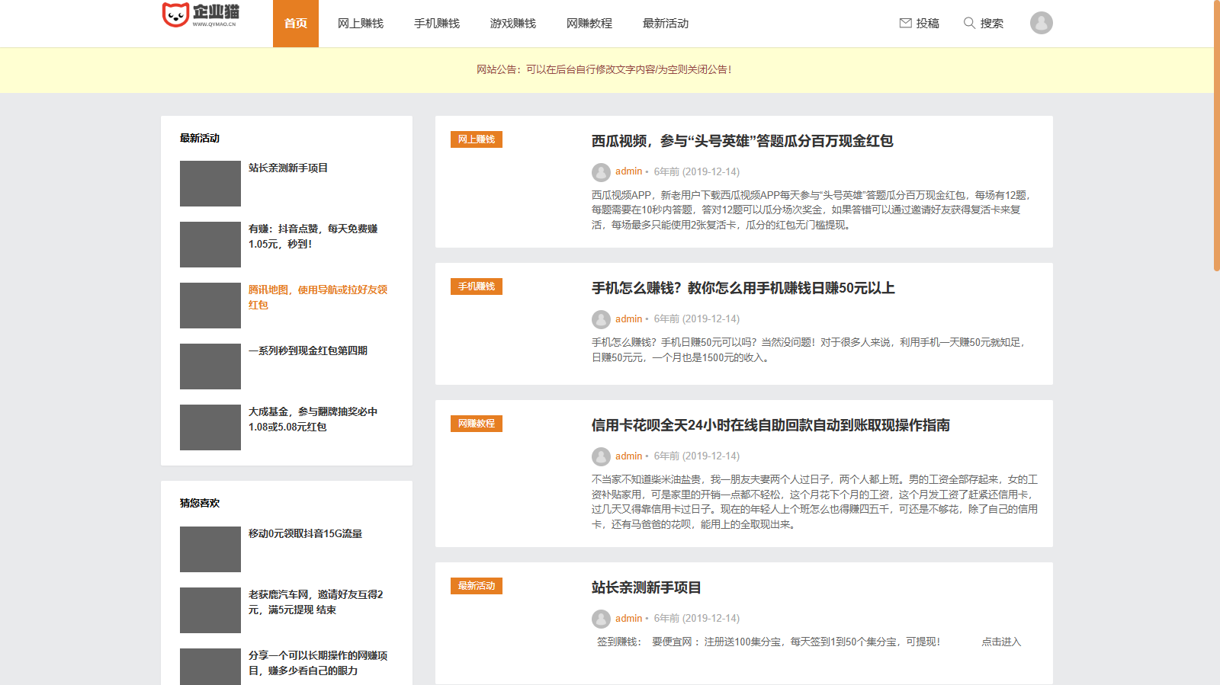The height and width of the screenshot is (685, 1220).
Task: Click admin avatar under 信用卡花呗 article
Action: [x=601, y=456]
